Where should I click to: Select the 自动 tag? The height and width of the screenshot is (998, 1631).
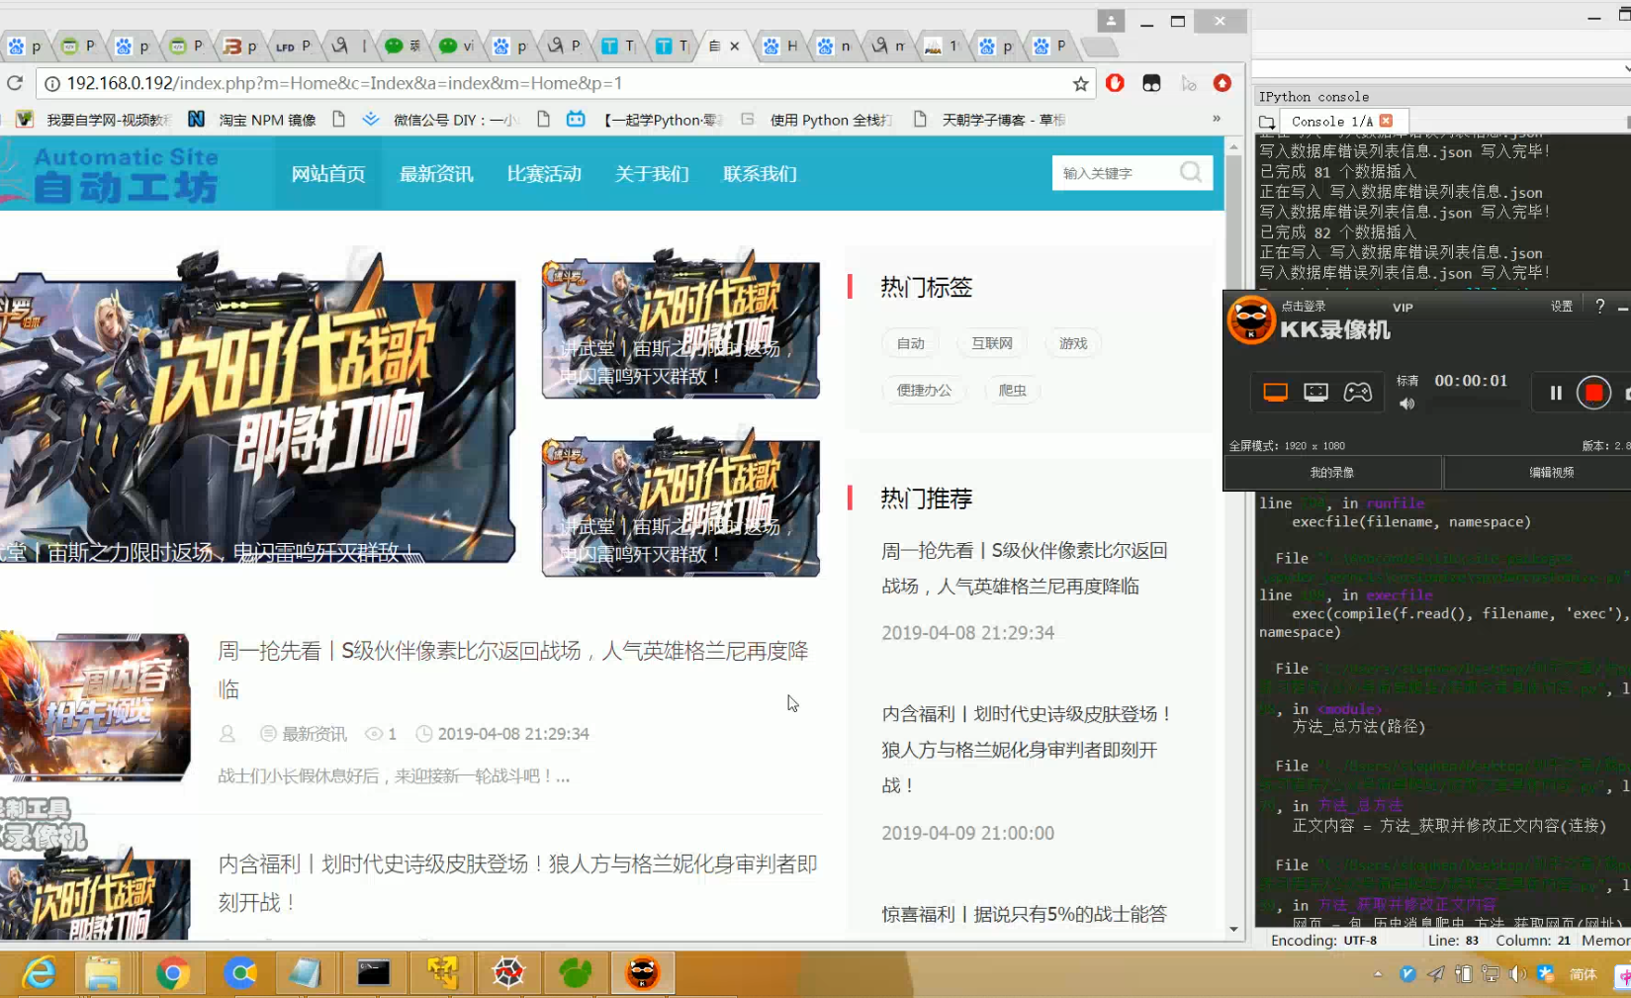[x=910, y=343]
